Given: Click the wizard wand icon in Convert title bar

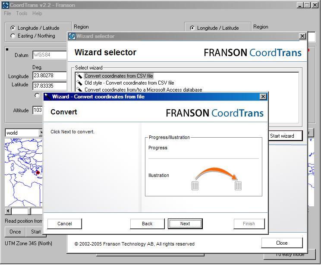Looking at the screenshot, I should 48,97.
